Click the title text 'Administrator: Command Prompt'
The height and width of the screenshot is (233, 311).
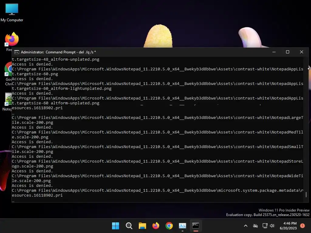pos(48,52)
